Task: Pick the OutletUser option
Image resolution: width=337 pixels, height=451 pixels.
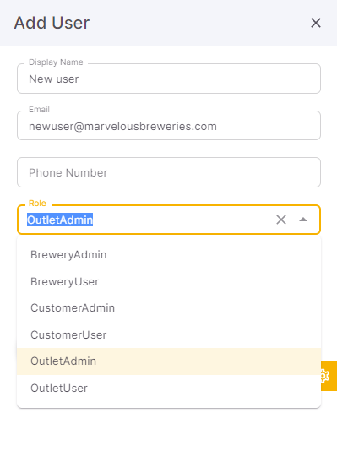Action: (169, 388)
